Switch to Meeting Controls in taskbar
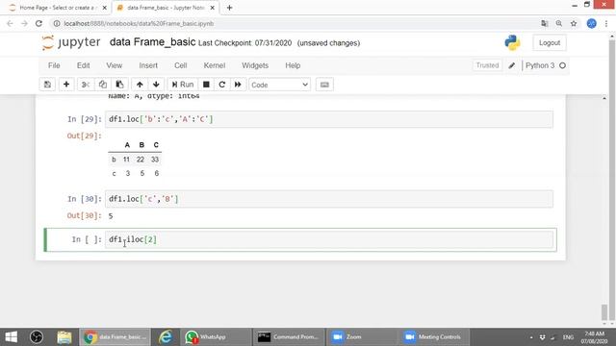Screen dimensions: 616x346 (x=433, y=337)
